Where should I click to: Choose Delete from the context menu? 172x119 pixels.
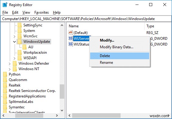[x=120, y=56]
